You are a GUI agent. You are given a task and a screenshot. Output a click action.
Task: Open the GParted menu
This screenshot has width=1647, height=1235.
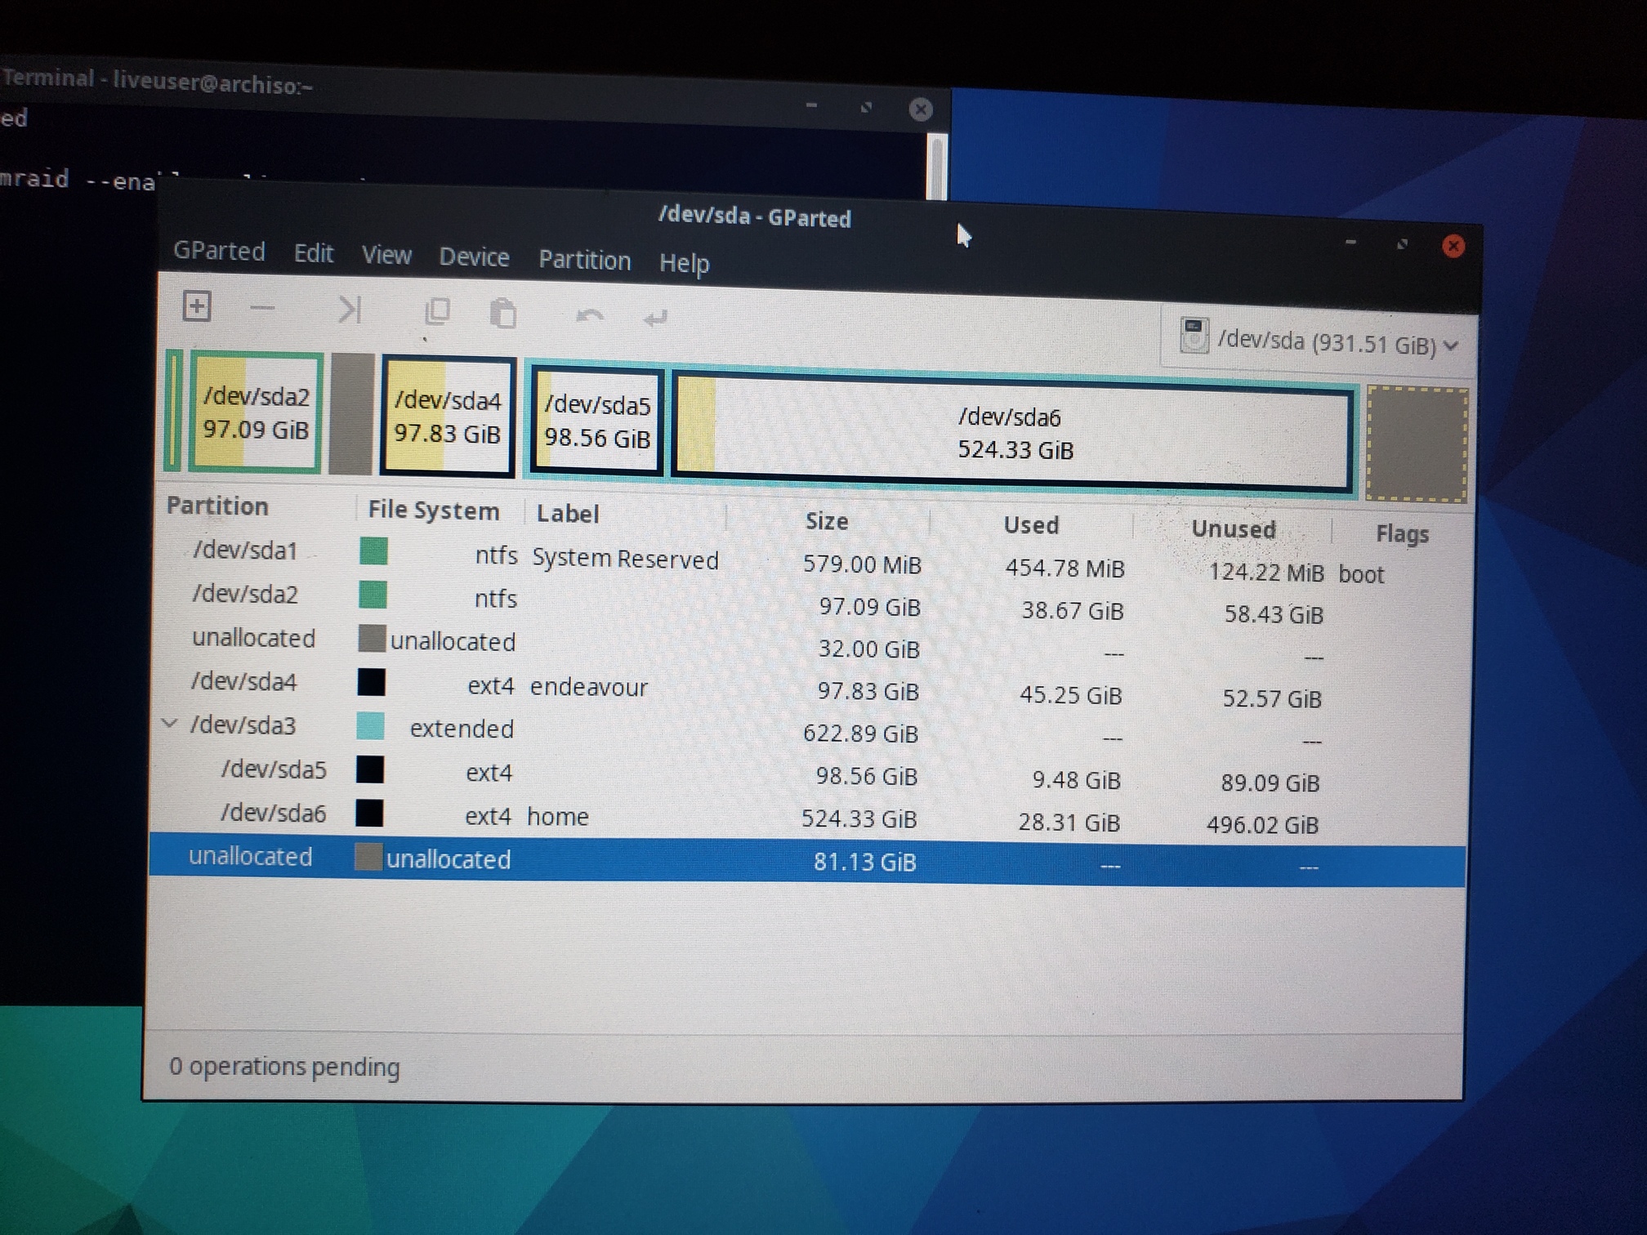[x=219, y=251]
